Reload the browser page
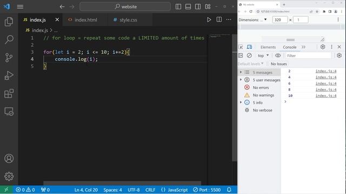346x194 pixels. point(251,11)
